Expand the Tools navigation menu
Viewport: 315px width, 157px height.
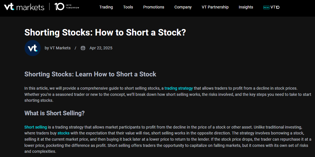tap(128, 7)
